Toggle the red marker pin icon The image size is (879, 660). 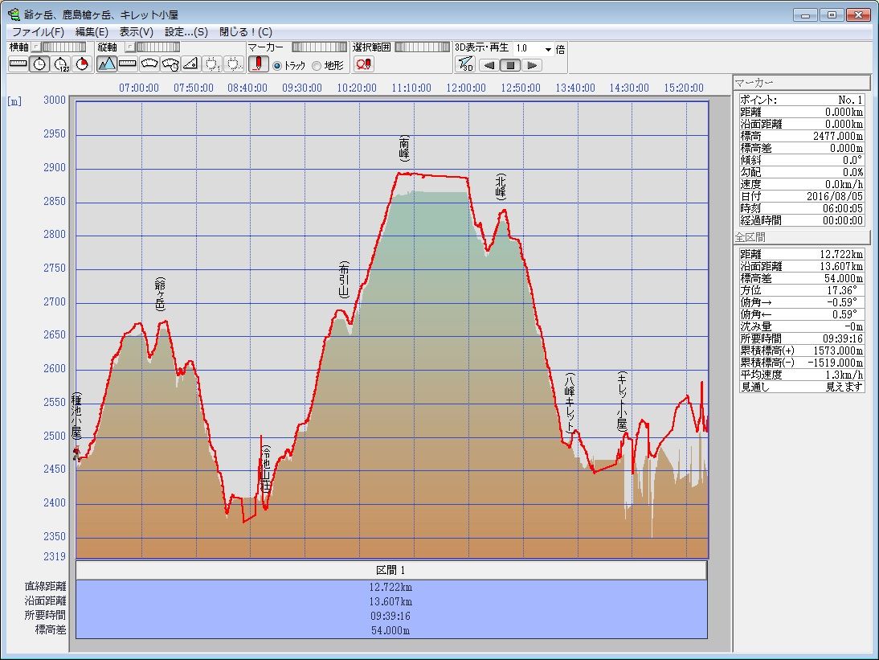[259, 64]
